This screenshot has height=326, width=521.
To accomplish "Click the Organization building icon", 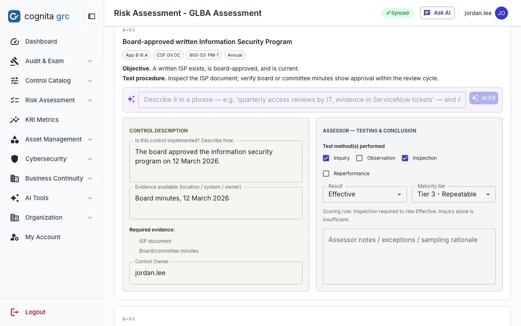I will (15, 218).
